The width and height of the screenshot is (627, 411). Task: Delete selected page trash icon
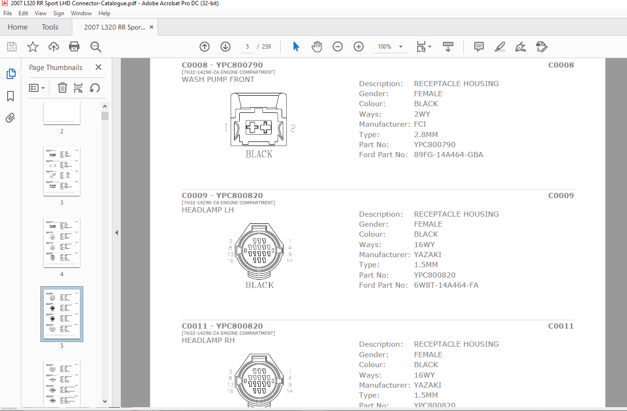(x=62, y=88)
